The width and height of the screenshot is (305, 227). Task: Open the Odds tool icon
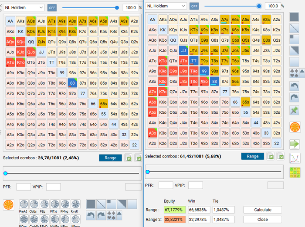[x=34, y=204]
